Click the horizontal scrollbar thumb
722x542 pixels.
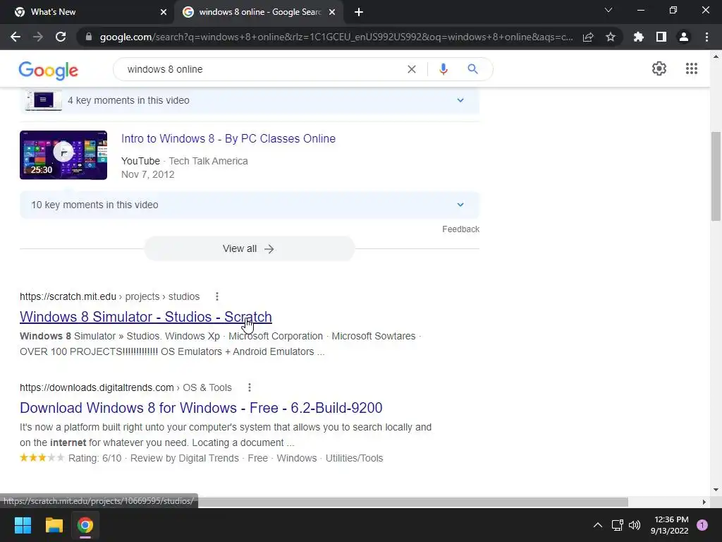413,502
